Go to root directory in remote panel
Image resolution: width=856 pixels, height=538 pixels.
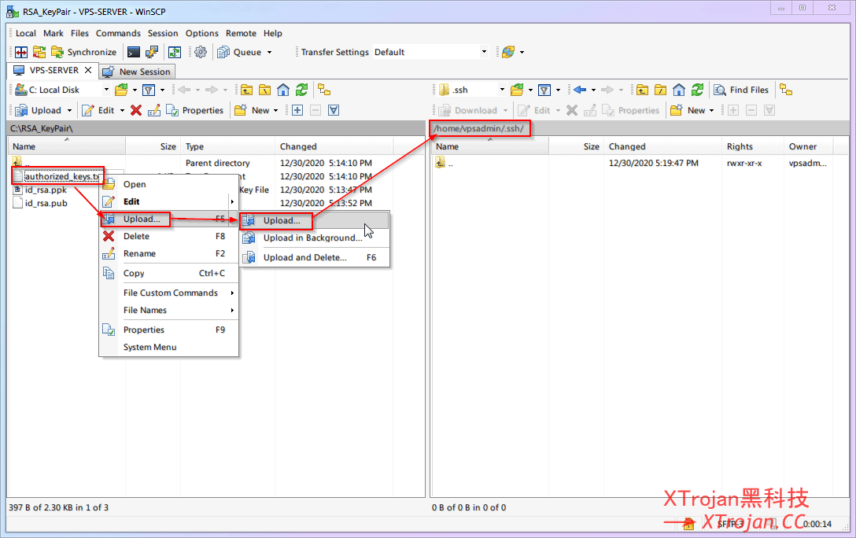tap(661, 90)
